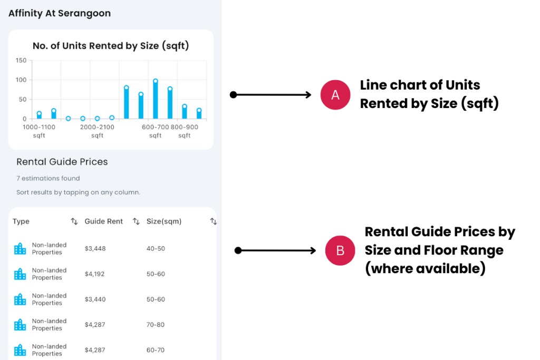The height and width of the screenshot is (360, 540).
Task: Click the building icon in the first table row
Action: point(20,248)
